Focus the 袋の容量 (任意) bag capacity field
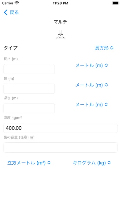 (x=60, y=147)
